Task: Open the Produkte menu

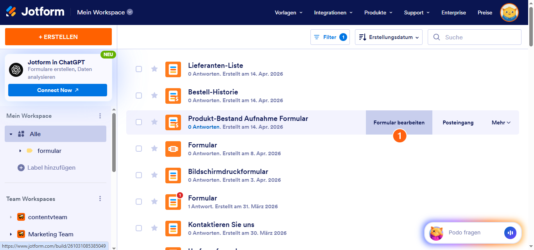Action: point(378,12)
